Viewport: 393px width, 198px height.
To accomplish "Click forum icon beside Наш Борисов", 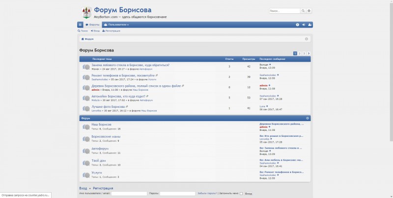I will pos(86,127).
